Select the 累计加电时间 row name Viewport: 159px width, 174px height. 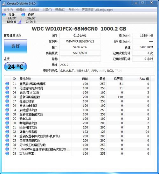28,106
